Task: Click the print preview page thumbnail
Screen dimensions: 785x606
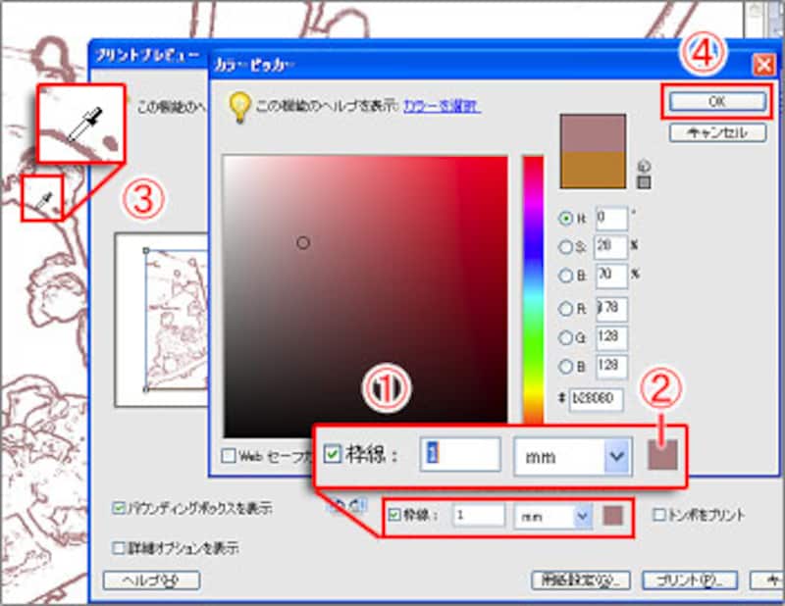Action: pyautogui.click(x=162, y=321)
